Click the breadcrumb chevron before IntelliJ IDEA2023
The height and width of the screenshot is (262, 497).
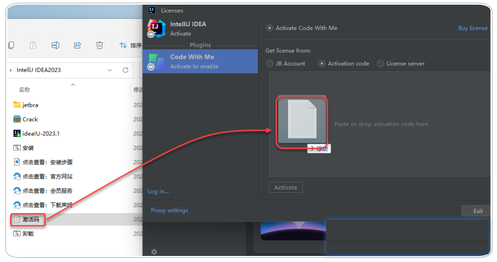point(11,70)
